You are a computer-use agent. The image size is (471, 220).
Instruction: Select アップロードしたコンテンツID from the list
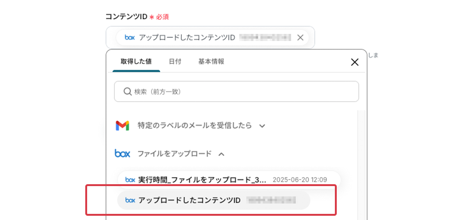(213, 200)
